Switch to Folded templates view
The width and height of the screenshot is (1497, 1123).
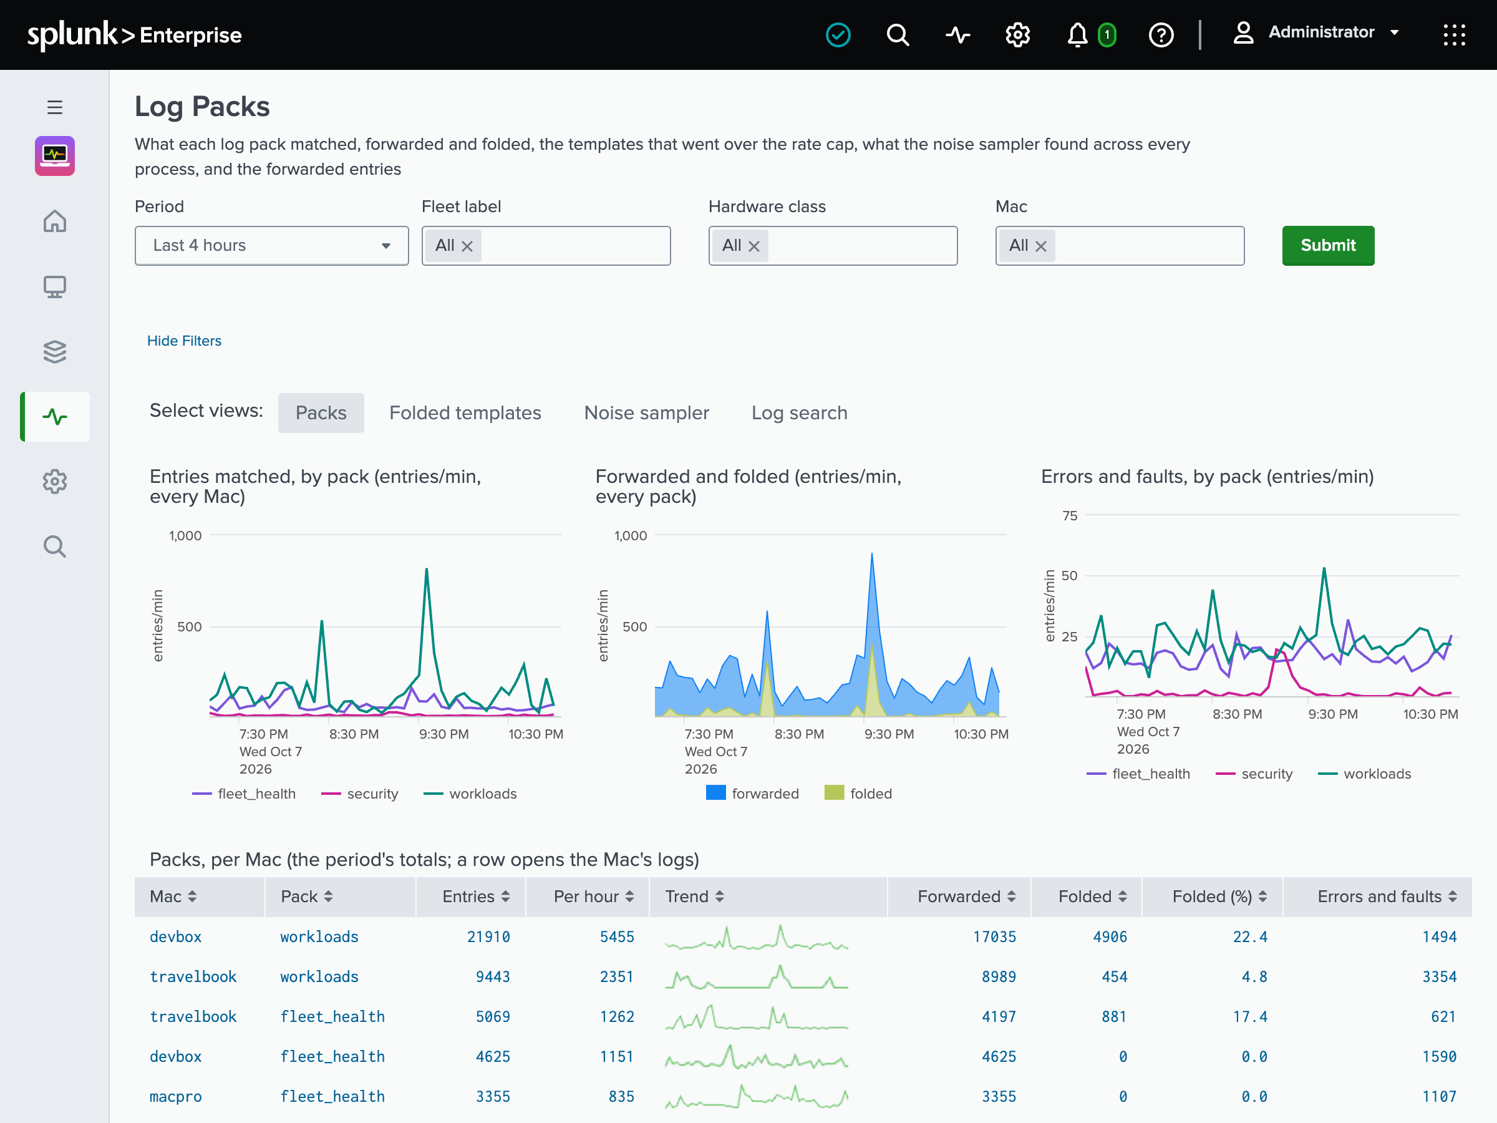click(x=465, y=413)
